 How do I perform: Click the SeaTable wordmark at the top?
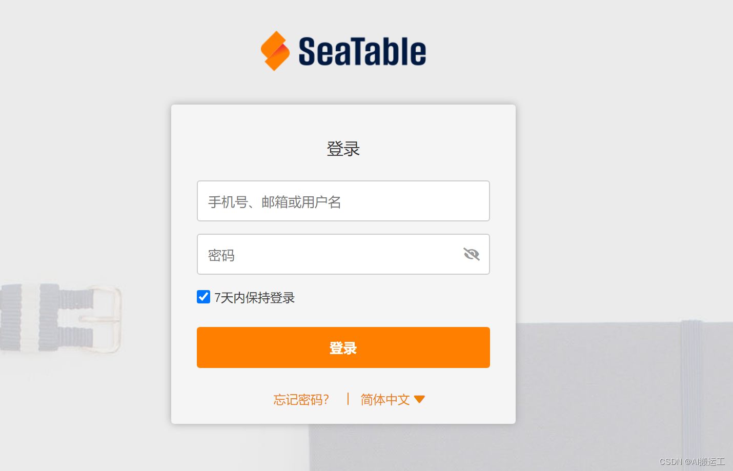[x=362, y=50]
